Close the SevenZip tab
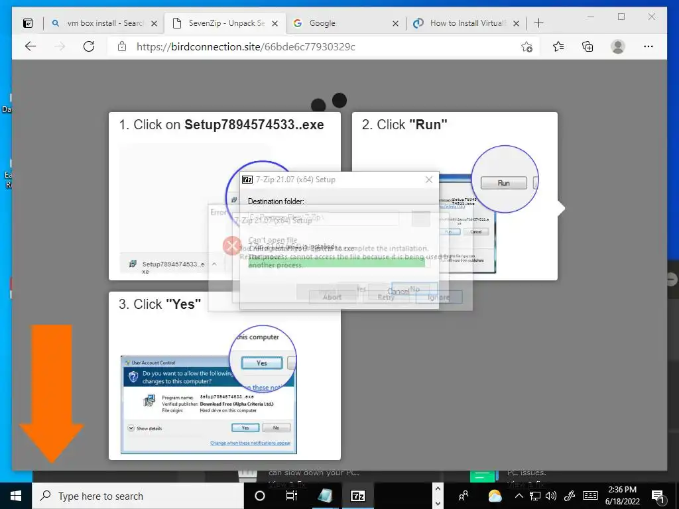 point(275,24)
